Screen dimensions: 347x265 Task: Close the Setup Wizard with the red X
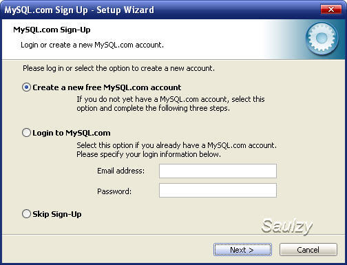pos(330,10)
